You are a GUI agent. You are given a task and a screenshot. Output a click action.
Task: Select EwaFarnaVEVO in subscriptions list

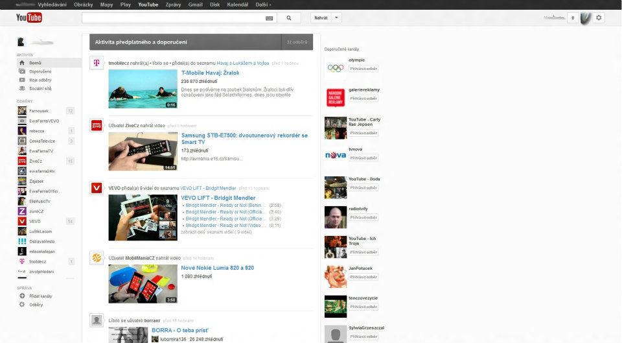(45, 121)
